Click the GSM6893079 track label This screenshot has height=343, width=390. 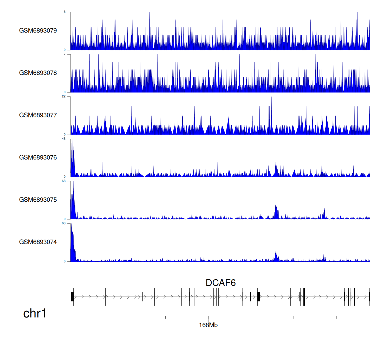pyautogui.click(x=38, y=31)
